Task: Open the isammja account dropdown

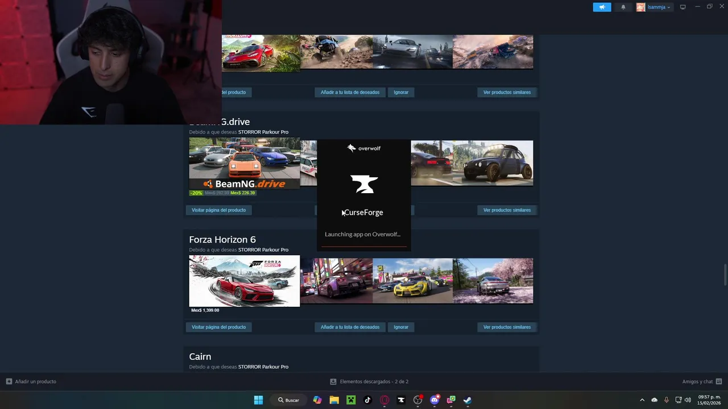Action: coord(659,7)
